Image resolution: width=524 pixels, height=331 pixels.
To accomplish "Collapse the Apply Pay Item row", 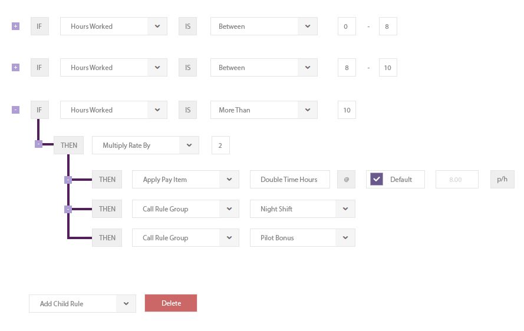I will [68, 180].
